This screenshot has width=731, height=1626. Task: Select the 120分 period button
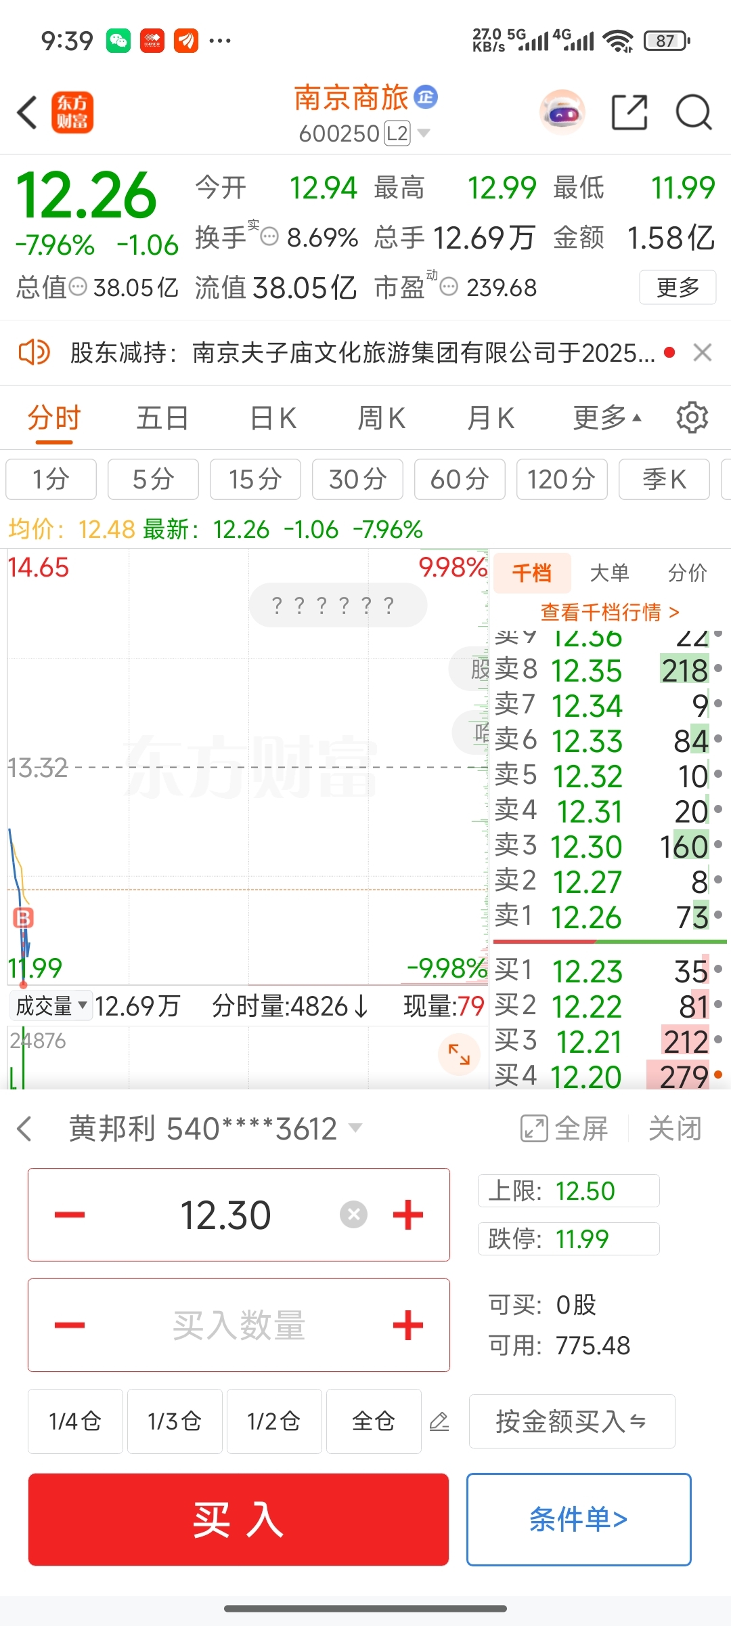562,479
